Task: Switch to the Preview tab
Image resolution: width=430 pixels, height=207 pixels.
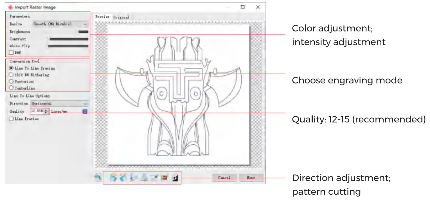Action: tap(102, 17)
